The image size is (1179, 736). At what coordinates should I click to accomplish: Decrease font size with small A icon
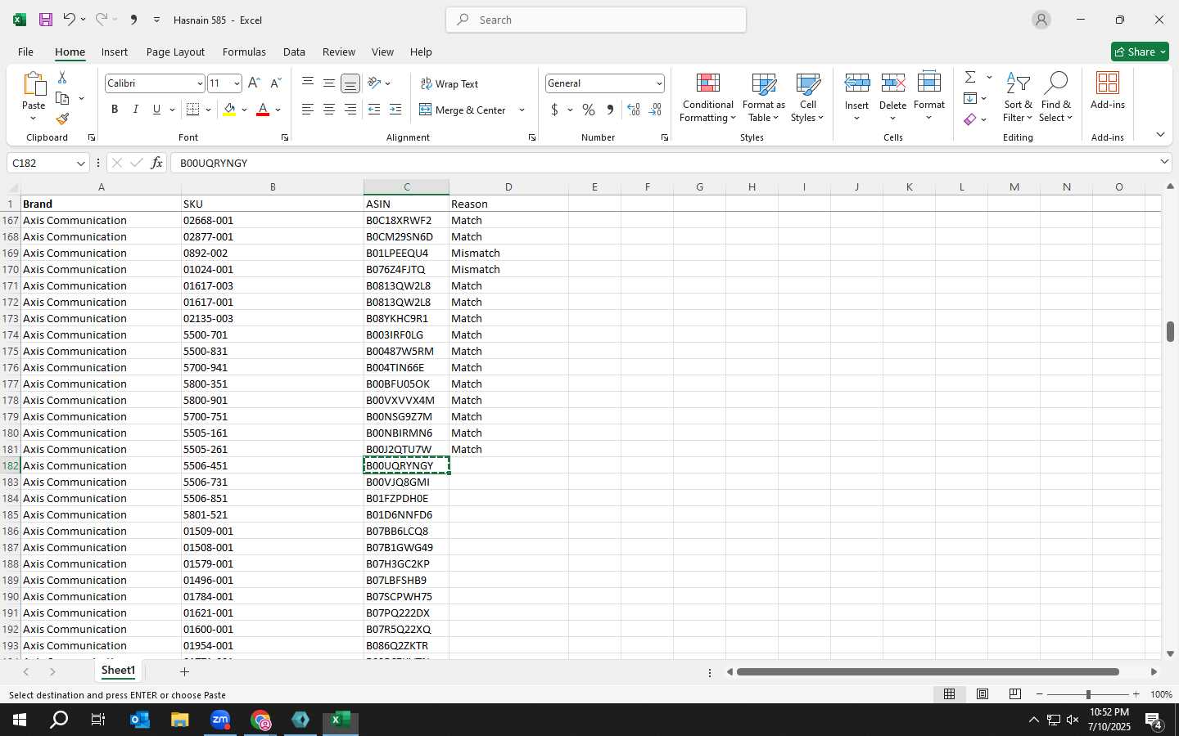275,83
